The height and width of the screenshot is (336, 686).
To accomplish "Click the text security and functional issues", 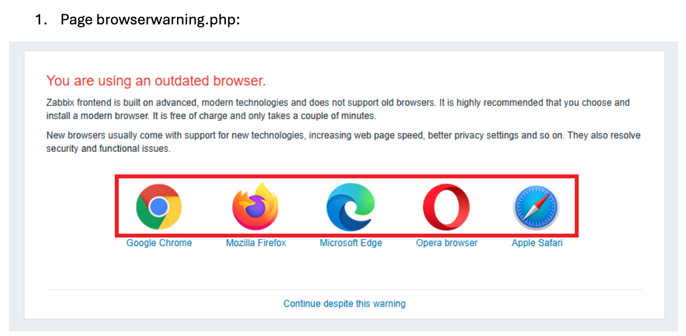I will (108, 149).
